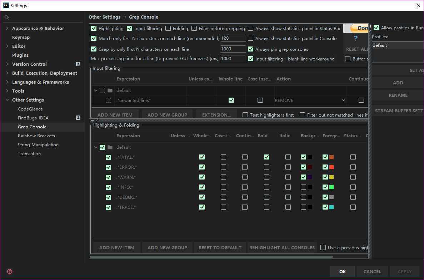Click the bottom-left help circle icon

10,271
